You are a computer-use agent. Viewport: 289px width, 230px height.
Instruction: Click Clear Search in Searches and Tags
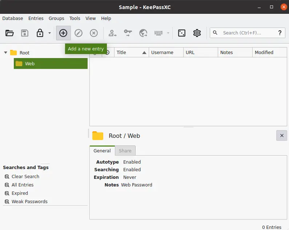pyautogui.click(x=25, y=177)
